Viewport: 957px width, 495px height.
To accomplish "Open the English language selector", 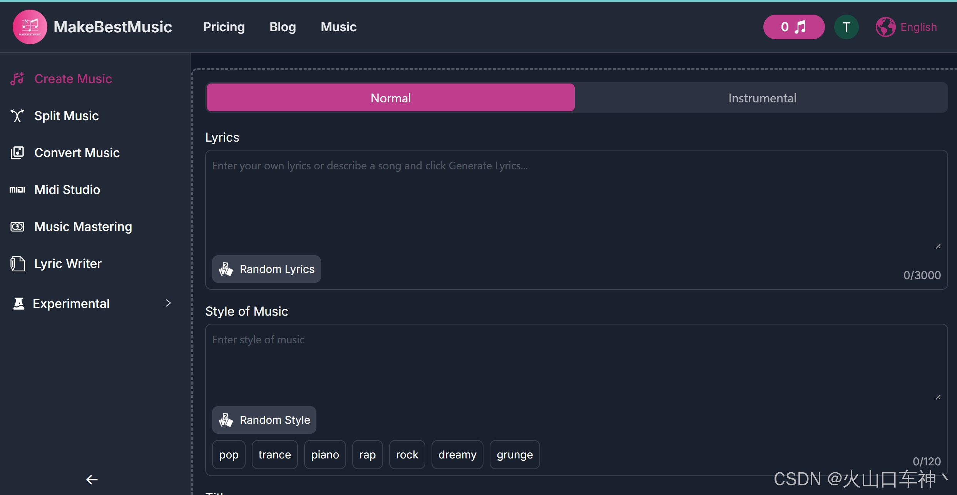I will coord(907,27).
